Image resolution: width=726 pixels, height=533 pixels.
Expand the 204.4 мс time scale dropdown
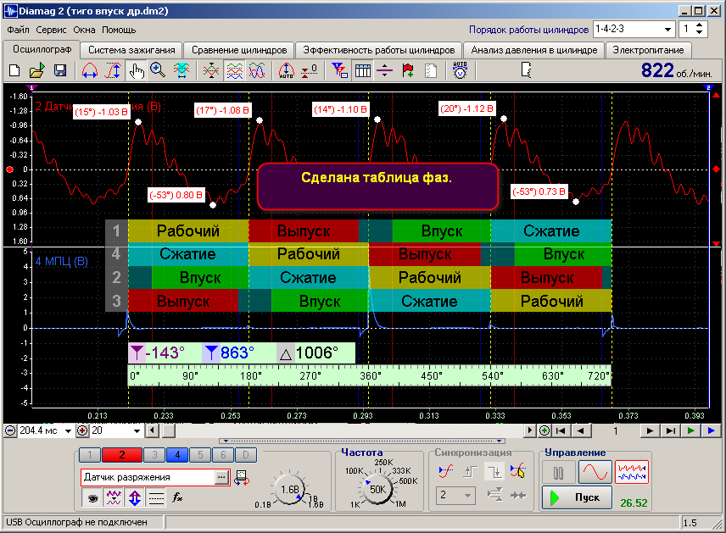coord(68,431)
